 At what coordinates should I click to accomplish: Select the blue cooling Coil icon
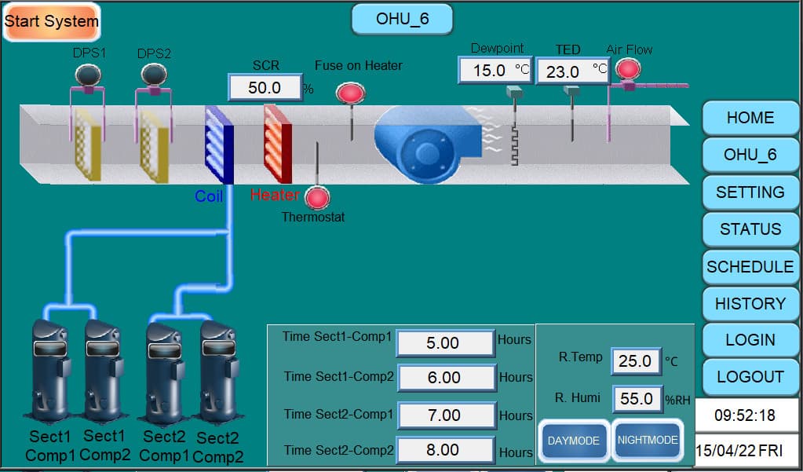tap(219, 145)
